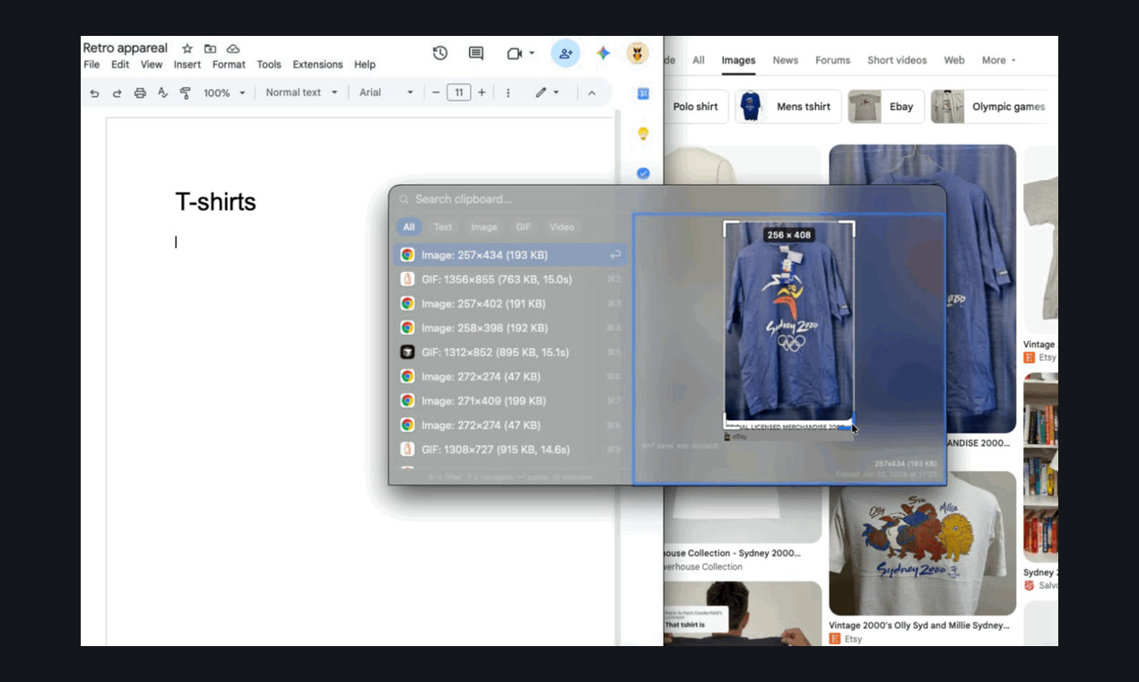Screen dimensions: 1139x682
Task: Open Google Tasks side panel
Action: pyautogui.click(x=643, y=173)
